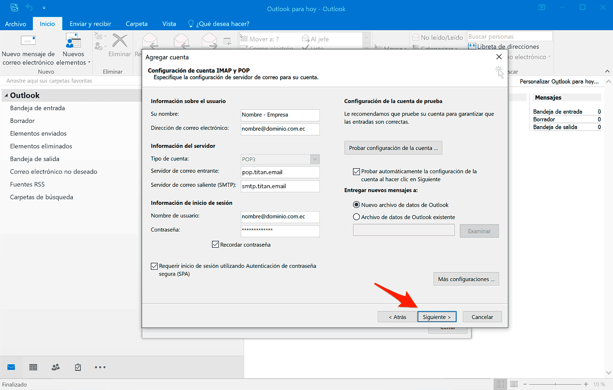Click the Siguiente button
613x390 pixels.
(x=437, y=316)
